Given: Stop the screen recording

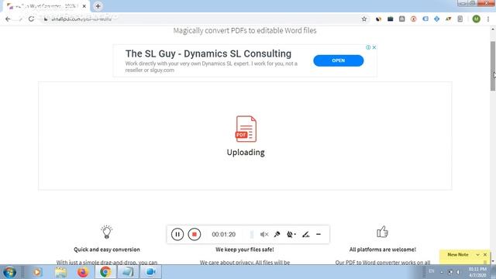Looking at the screenshot, I should tap(195, 234).
